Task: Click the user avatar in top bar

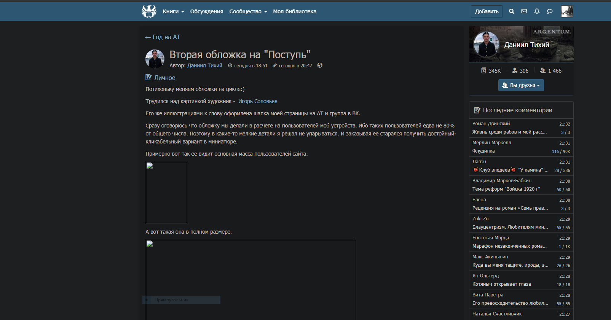Action: (x=567, y=11)
